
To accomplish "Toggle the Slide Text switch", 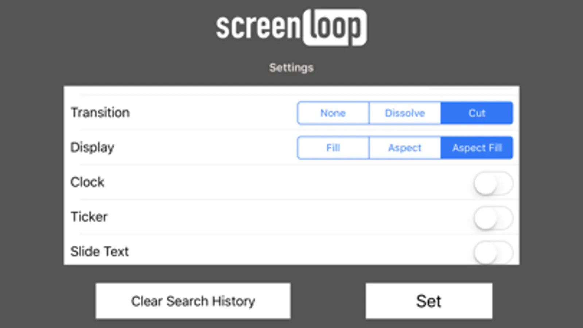I will 493,253.
